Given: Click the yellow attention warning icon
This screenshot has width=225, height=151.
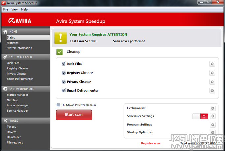Looking at the screenshot, I should click(x=61, y=38).
